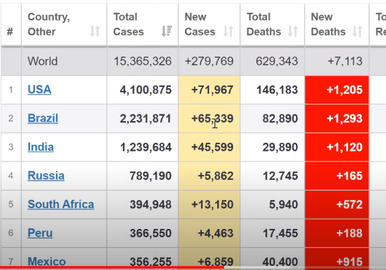Select South Africa total deaths 5,940
The image size is (386, 270).
[x=283, y=205]
